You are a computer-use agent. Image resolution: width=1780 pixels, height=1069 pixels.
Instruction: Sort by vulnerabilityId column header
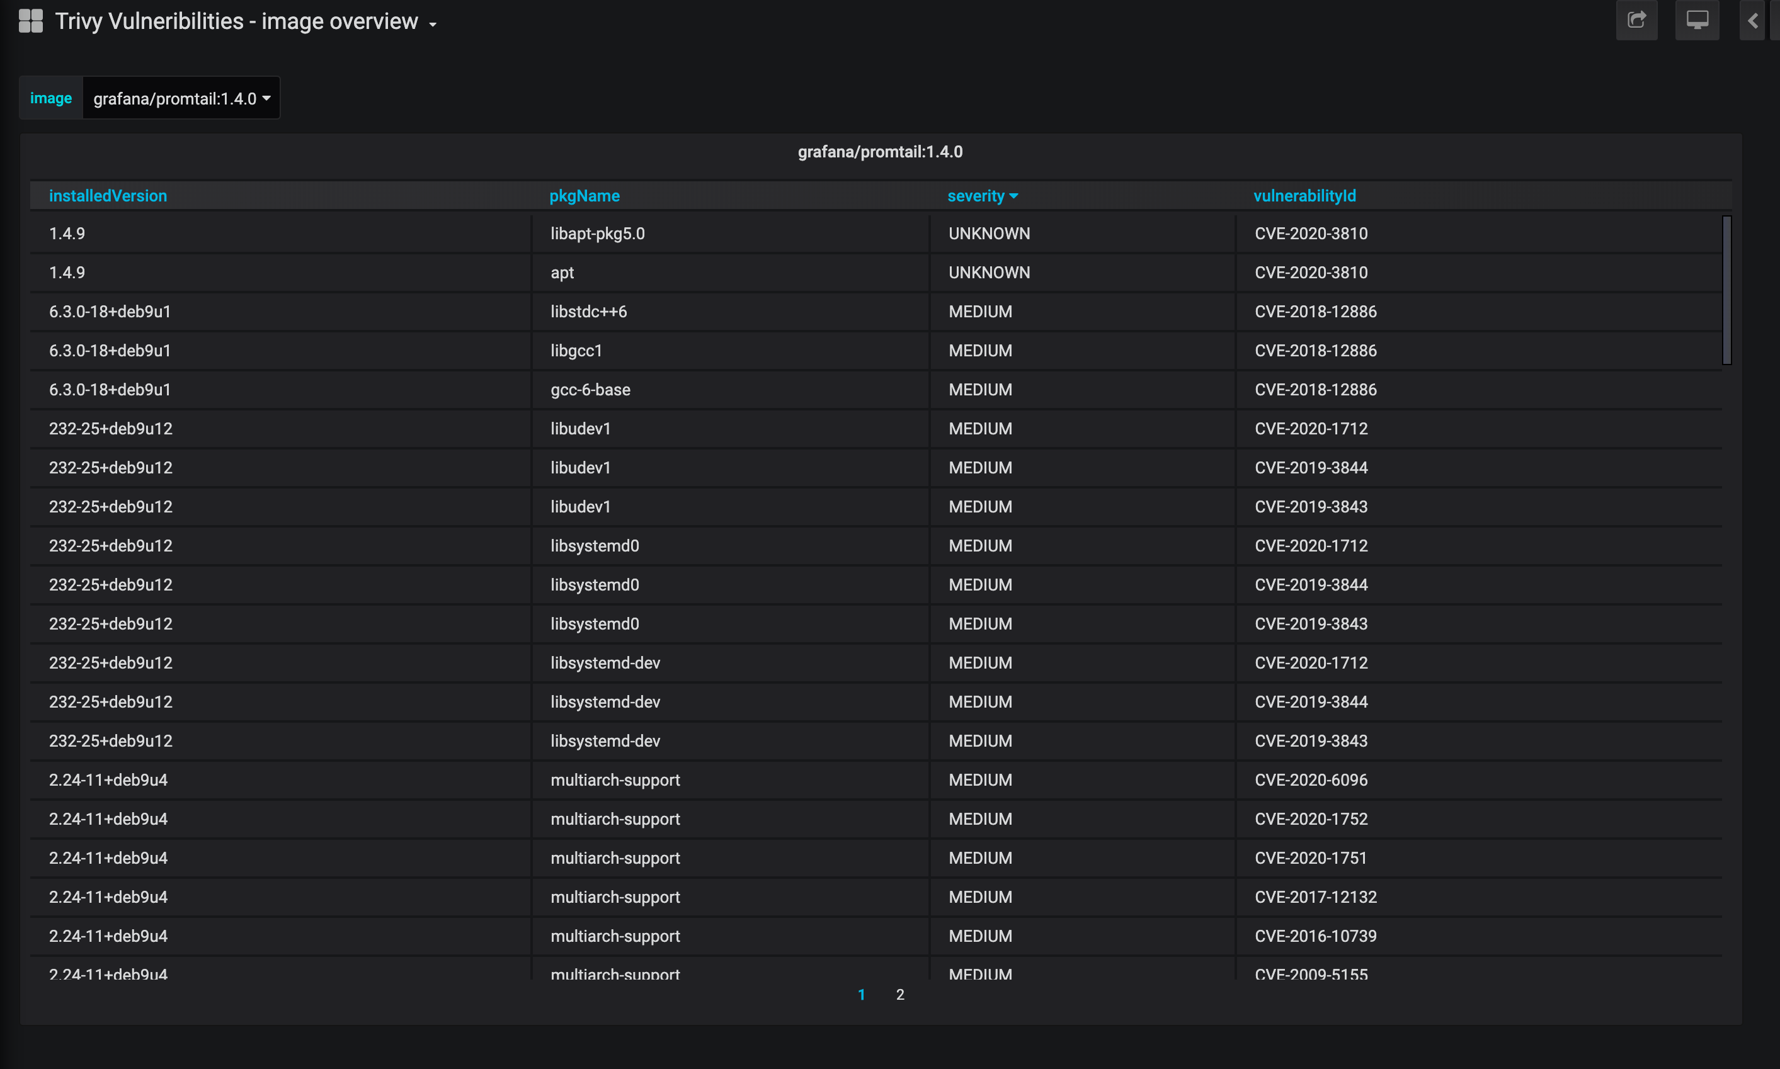[1304, 196]
